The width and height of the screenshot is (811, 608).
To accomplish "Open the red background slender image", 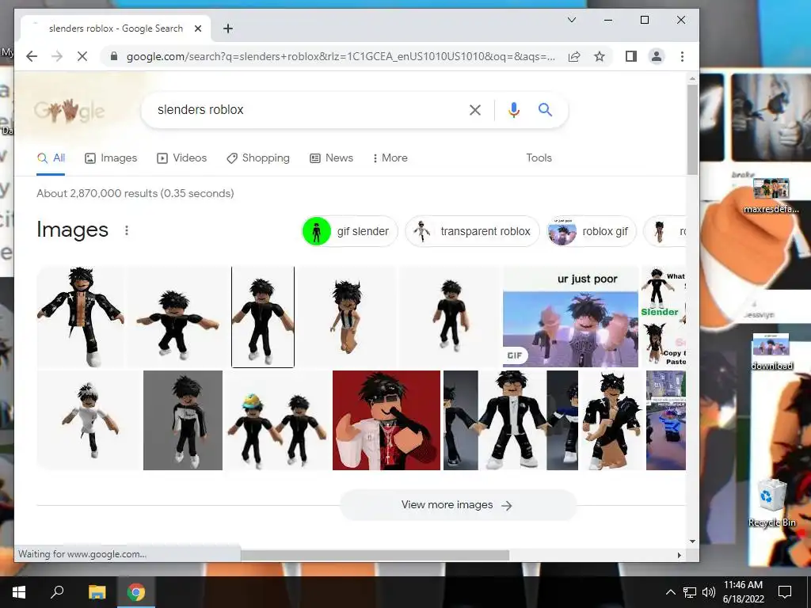I will (x=386, y=420).
